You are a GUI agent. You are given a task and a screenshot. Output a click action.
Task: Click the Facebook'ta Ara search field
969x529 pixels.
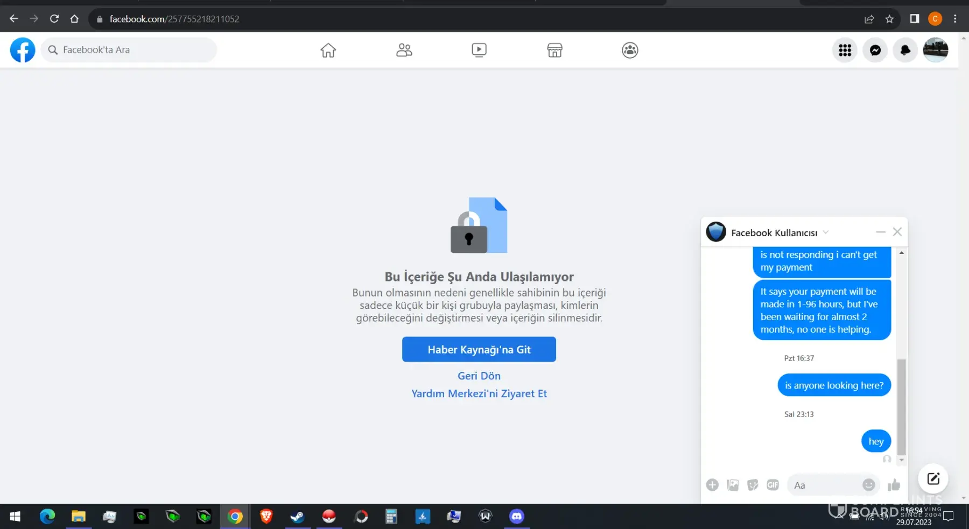click(129, 50)
